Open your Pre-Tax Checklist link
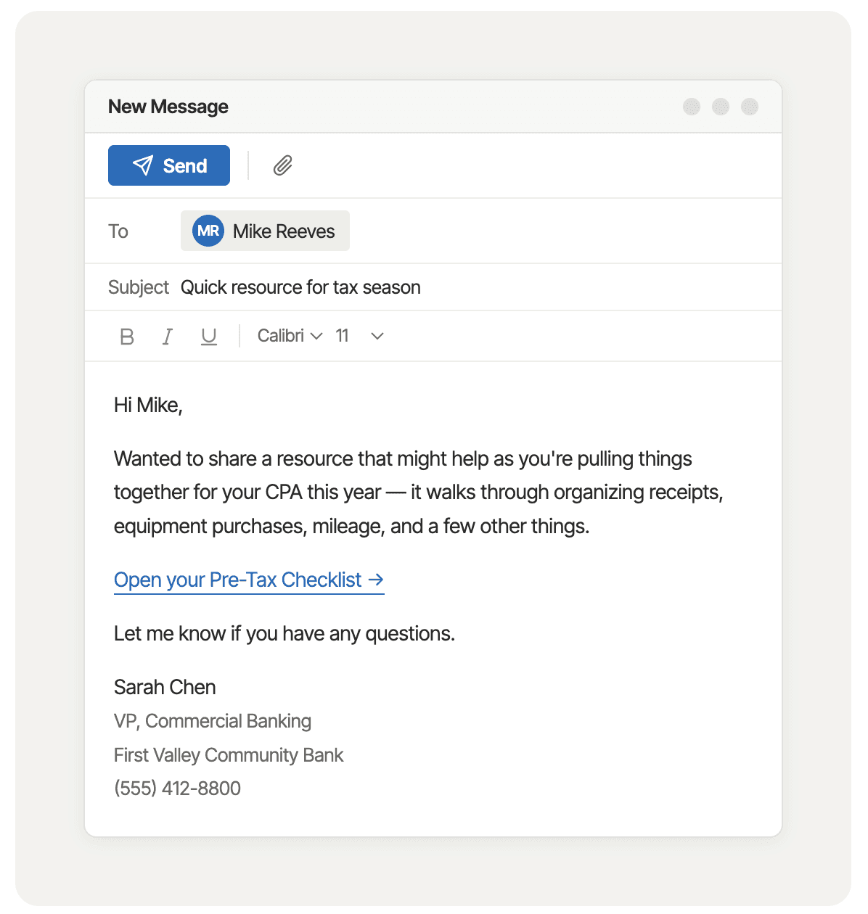Image resolution: width=868 pixels, height=914 pixels. (x=238, y=580)
